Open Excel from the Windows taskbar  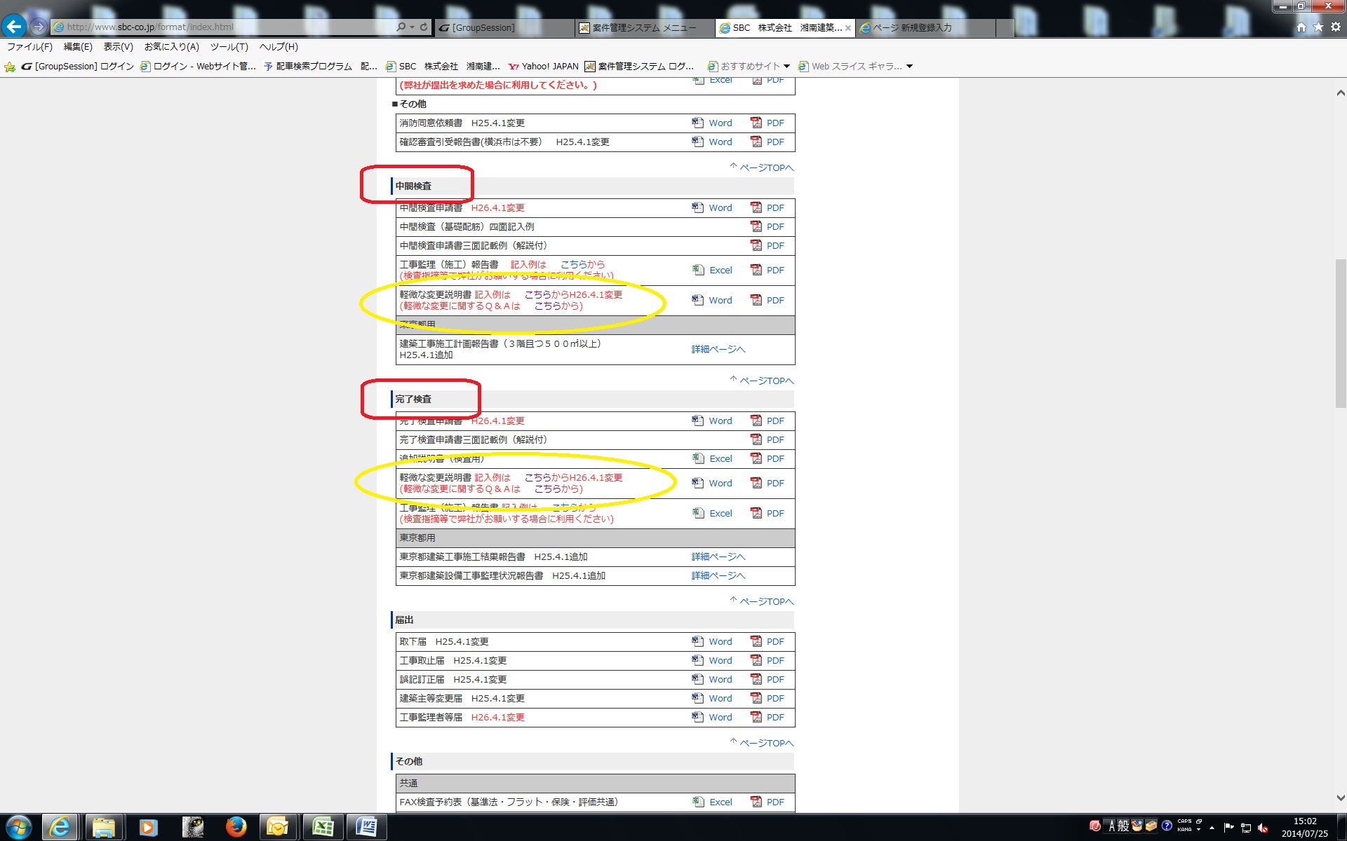[323, 827]
